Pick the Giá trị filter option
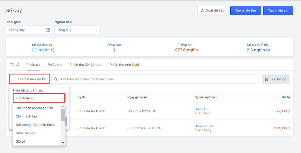The height and width of the screenshot is (153, 301). coord(20,141)
